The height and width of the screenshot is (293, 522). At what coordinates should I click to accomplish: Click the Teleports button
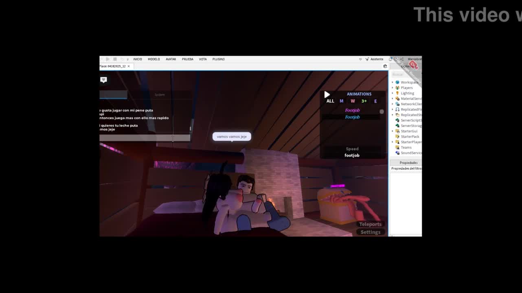point(370,224)
